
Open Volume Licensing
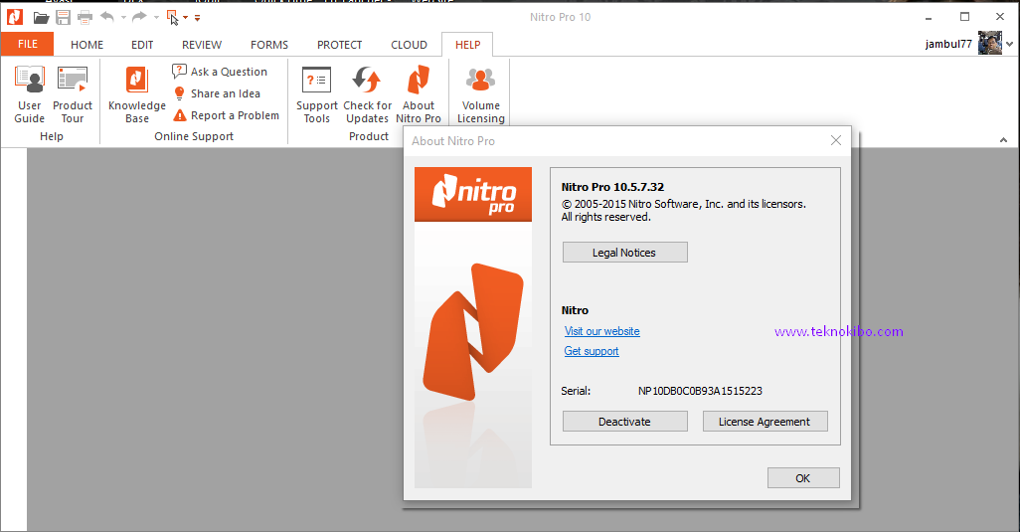click(x=481, y=94)
